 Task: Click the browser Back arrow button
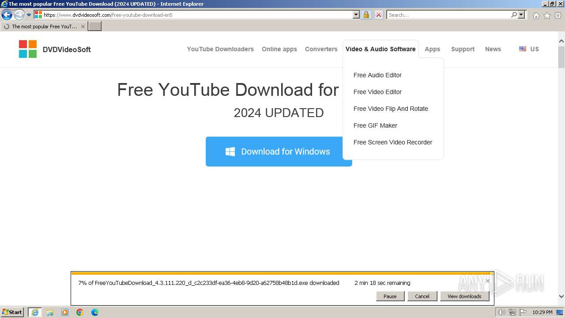7,15
